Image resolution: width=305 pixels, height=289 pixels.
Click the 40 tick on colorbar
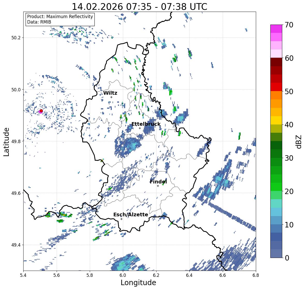click(289, 125)
